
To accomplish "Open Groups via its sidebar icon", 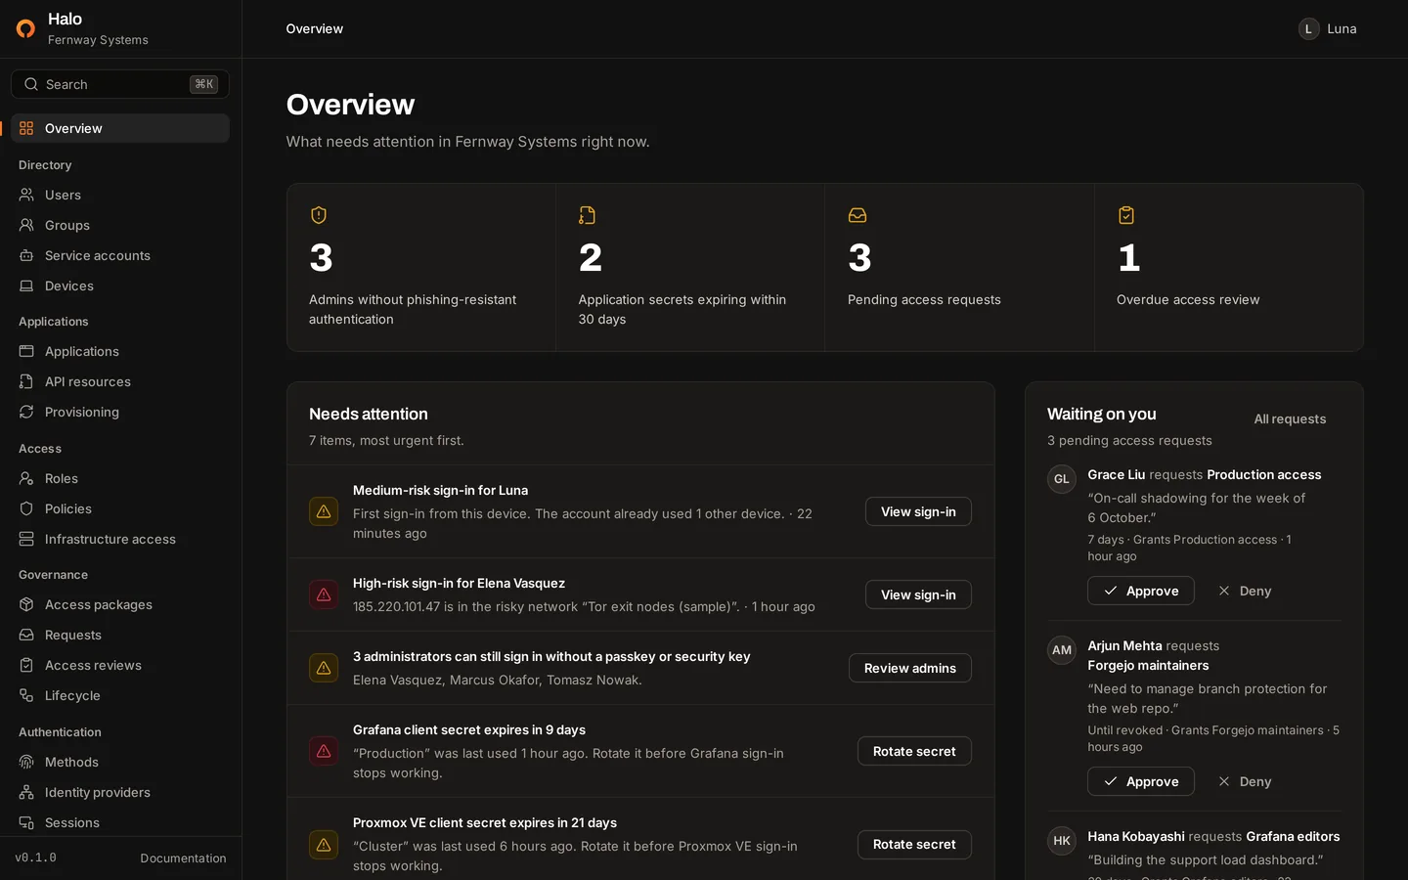I will click(26, 225).
